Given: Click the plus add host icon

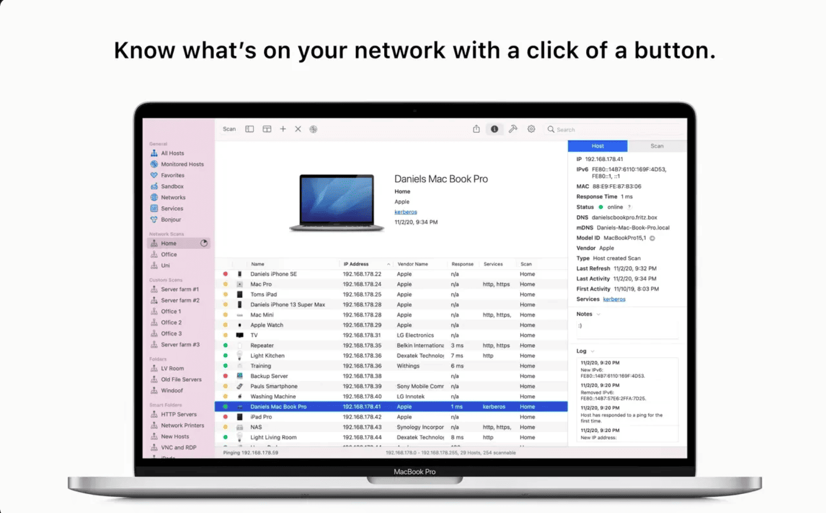Looking at the screenshot, I should click(x=283, y=129).
